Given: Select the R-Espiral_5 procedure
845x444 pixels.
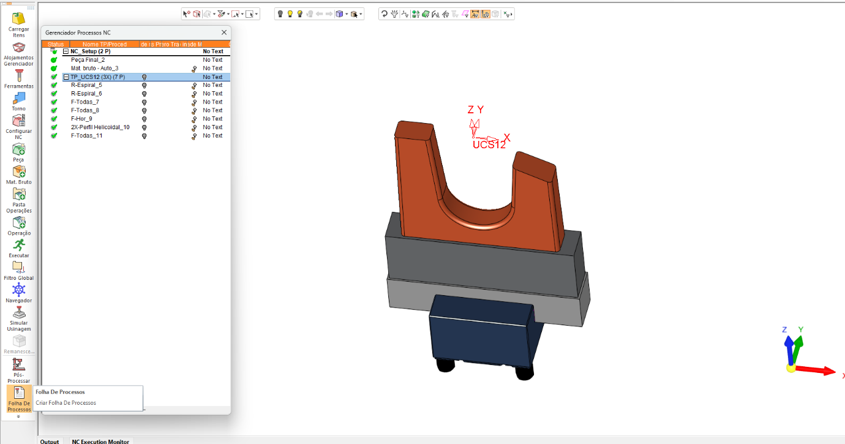Looking at the screenshot, I should (86, 85).
